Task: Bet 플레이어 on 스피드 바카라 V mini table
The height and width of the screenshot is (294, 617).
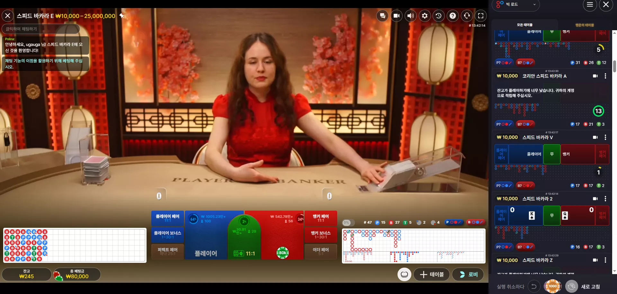Action: pyautogui.click(x=526, y=154)
